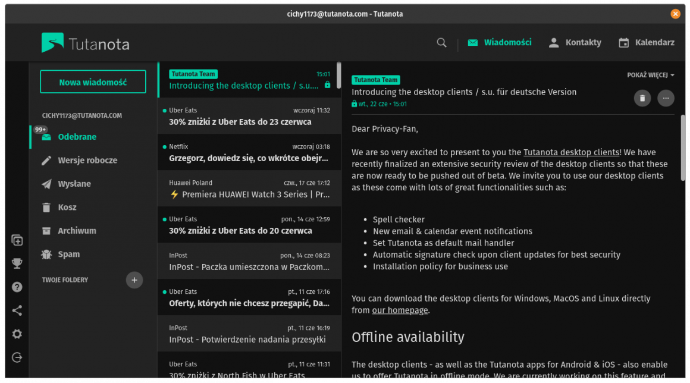Image resolution: width=690 pixels, height=383 pixels.
Task: Open the Netflix email from wczoraj
Action: (x=249, y=152)
